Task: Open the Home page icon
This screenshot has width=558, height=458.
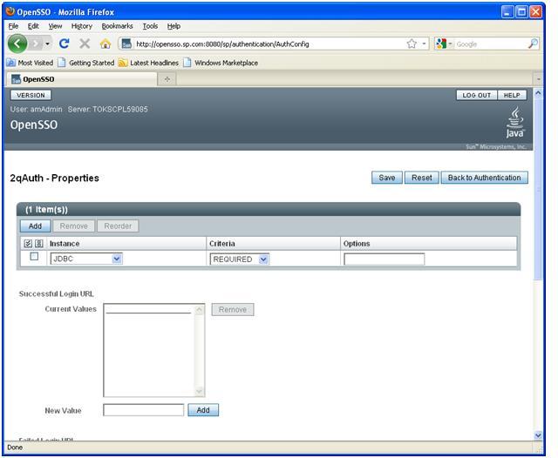Action: pos(105,44)
